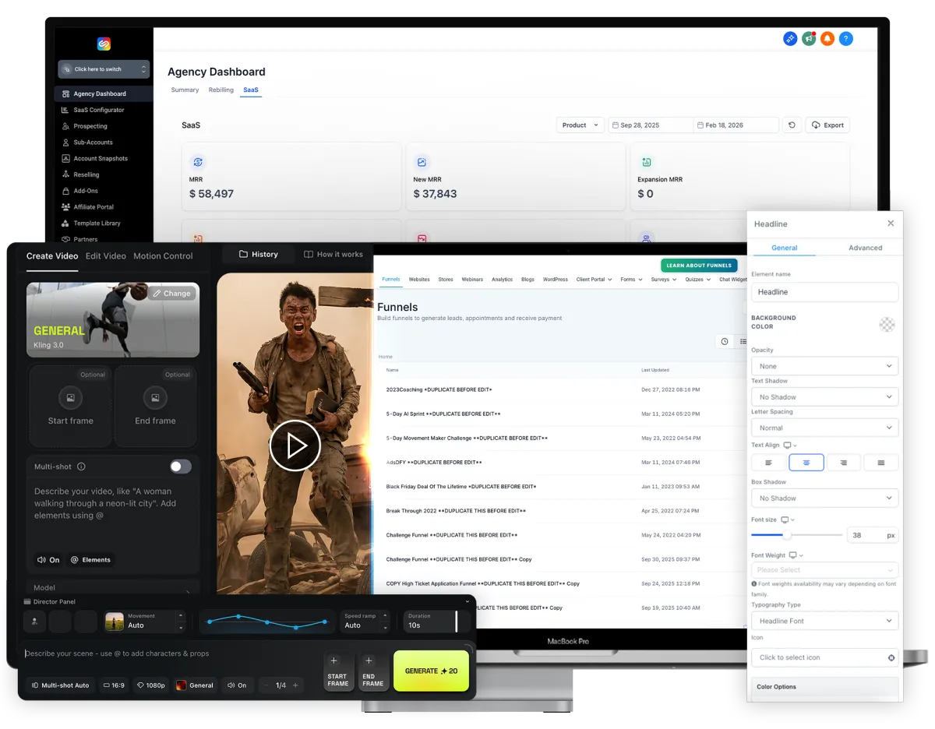Click the motion curve graph in Director Panel
This screenshot has width=935, height=729.
pos(266,622)
